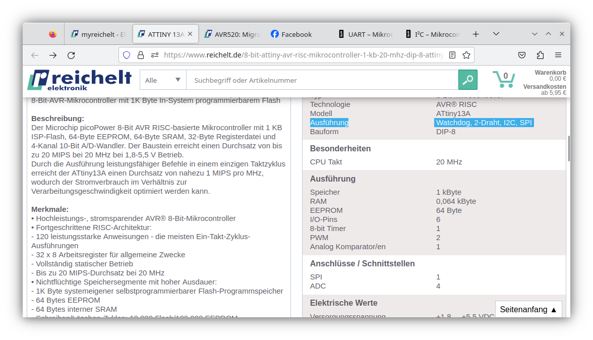Image resolution: width=593 pixels, height=340 pixels.
Task: Open the extensions puzzle-piece icon
Action: click(x=541, y=55)
